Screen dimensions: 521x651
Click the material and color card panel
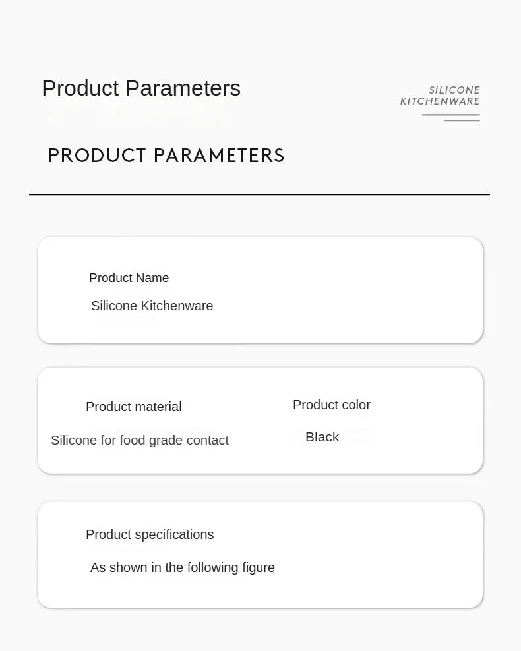tap(260, 420)
